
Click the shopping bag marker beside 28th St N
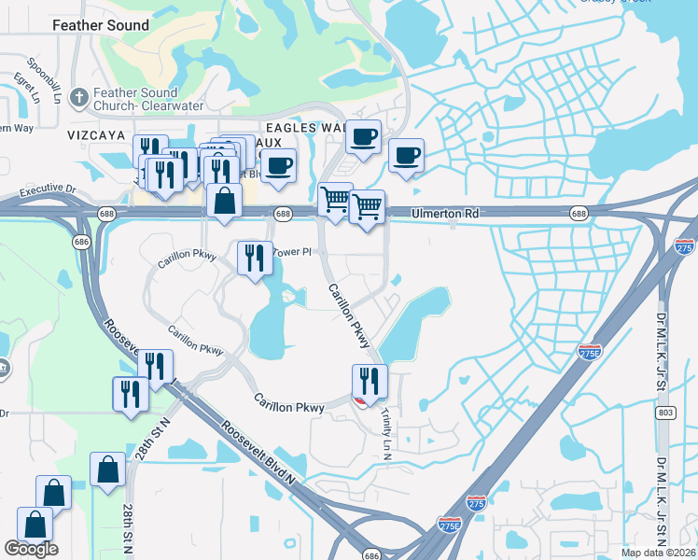coord(107,469)
